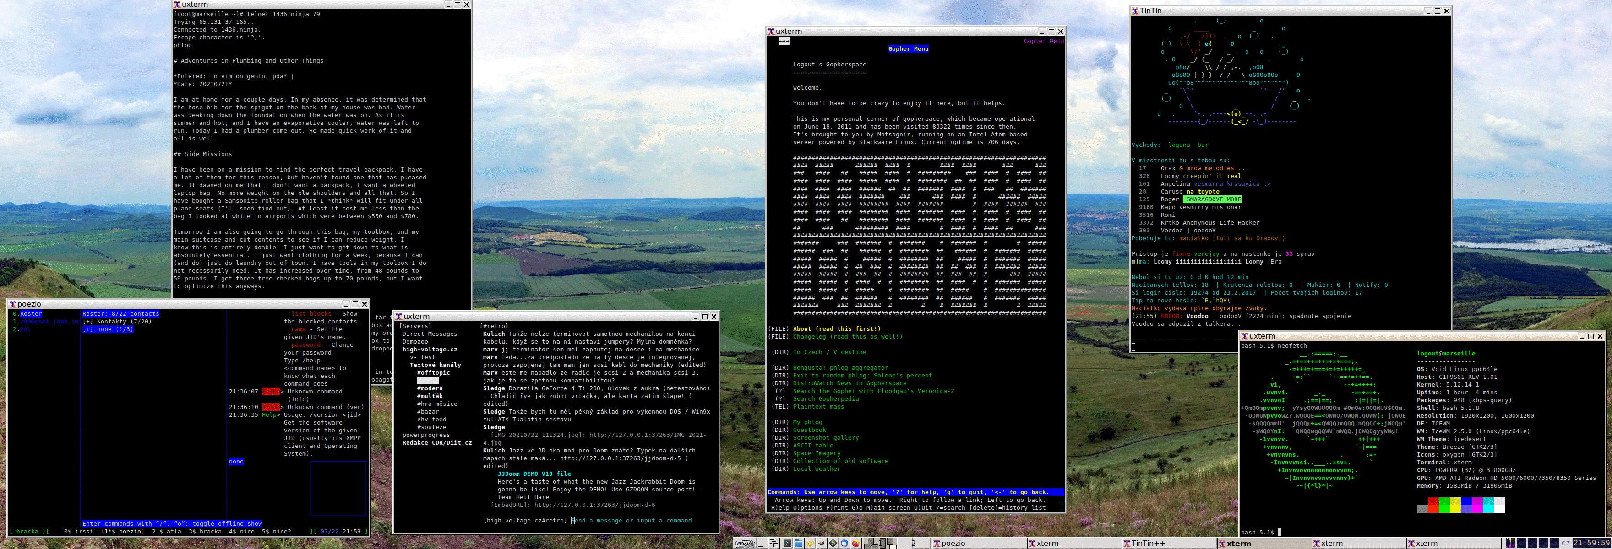Click the 'SMARAGDOVE MORE' highlighted text in TinTin++
Viewport: 1612px width, 549px height.
[x=1212, y=199]
